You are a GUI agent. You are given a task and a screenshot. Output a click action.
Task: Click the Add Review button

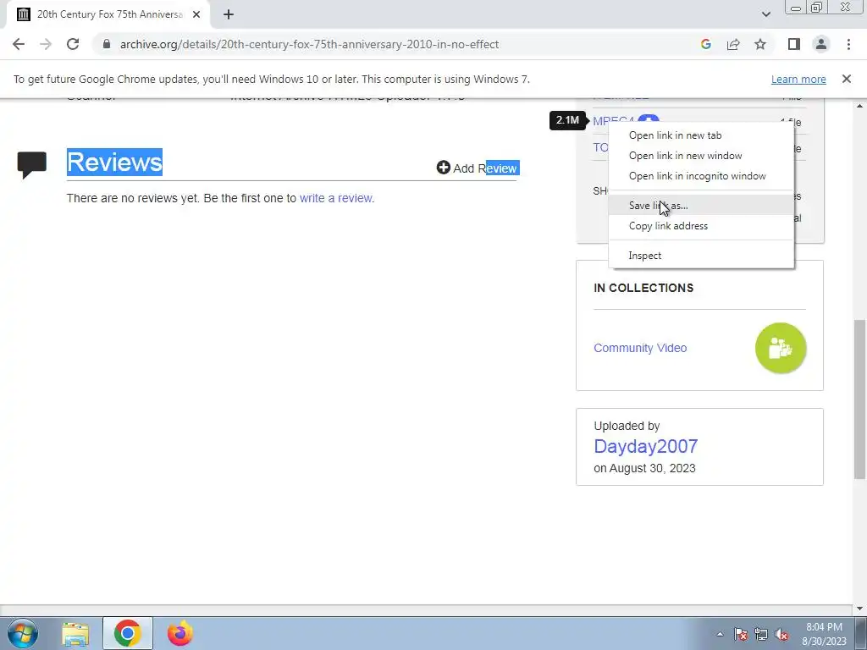[478, 168]
